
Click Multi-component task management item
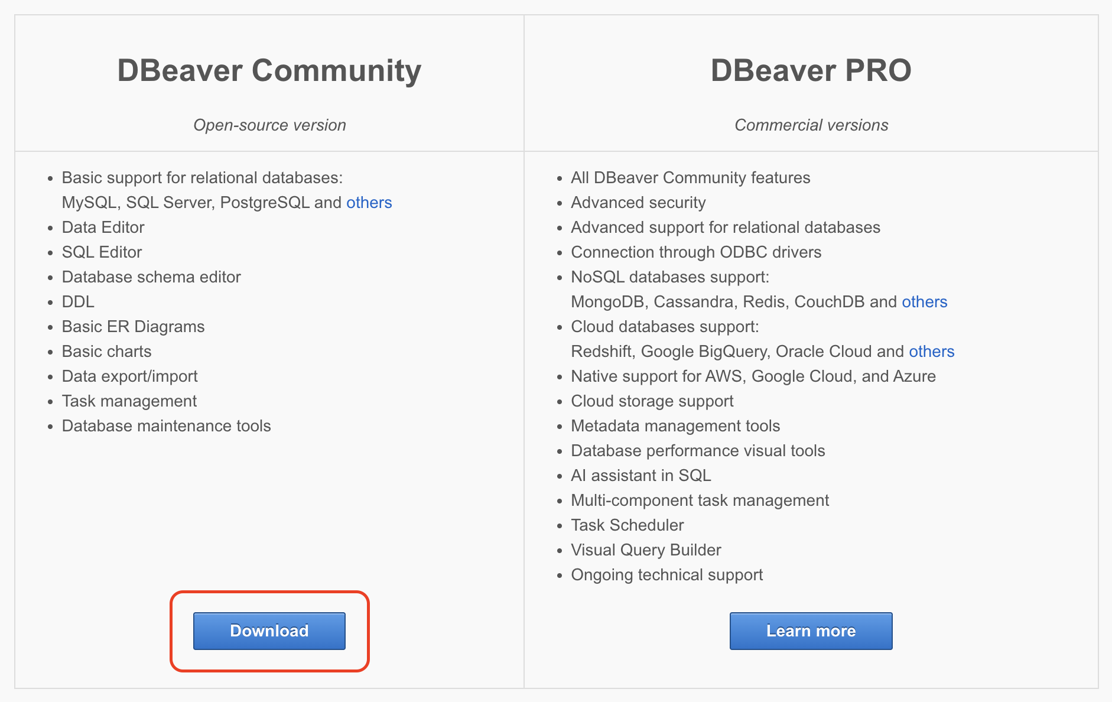pos(700,500)
